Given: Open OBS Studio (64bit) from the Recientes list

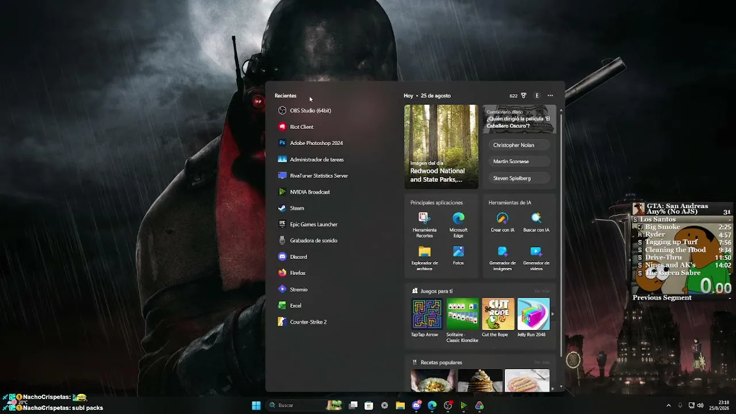Looking at the screenshot, I should point(305,110).
